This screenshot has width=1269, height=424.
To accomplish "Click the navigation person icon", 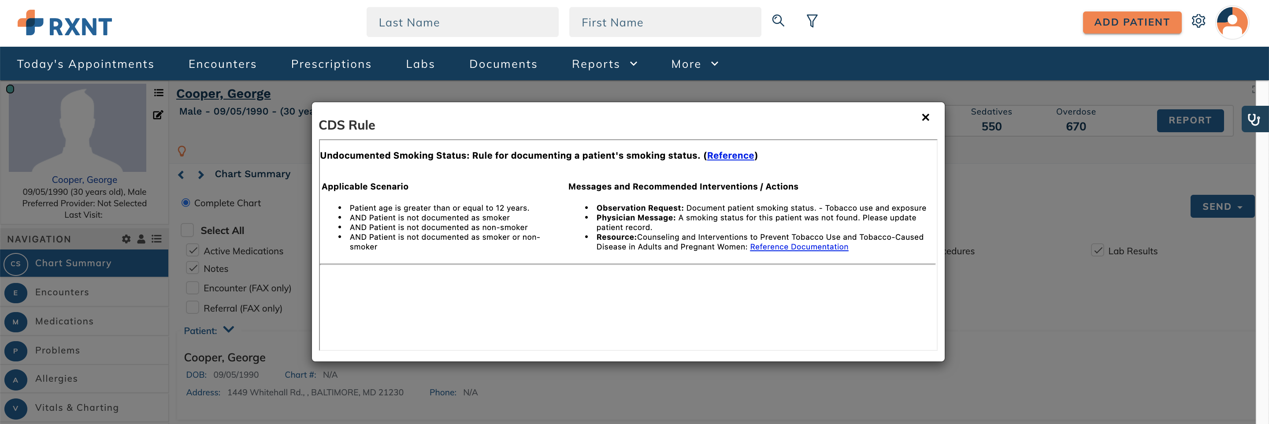I will 141,239.
